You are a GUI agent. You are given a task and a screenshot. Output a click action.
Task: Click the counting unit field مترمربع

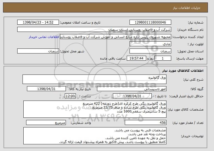46,122
